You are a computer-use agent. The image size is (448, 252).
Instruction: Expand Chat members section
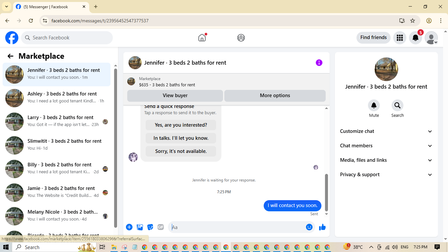(x=386, y=146)
